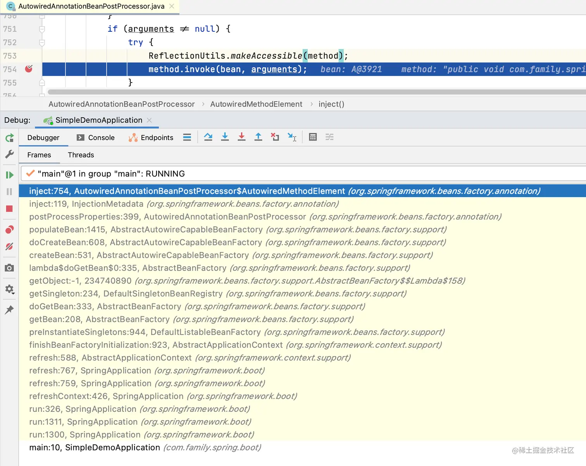Open Evaluate Expression calculator icon
Viewport: 586px width, 466px height.
coord(313,137)
